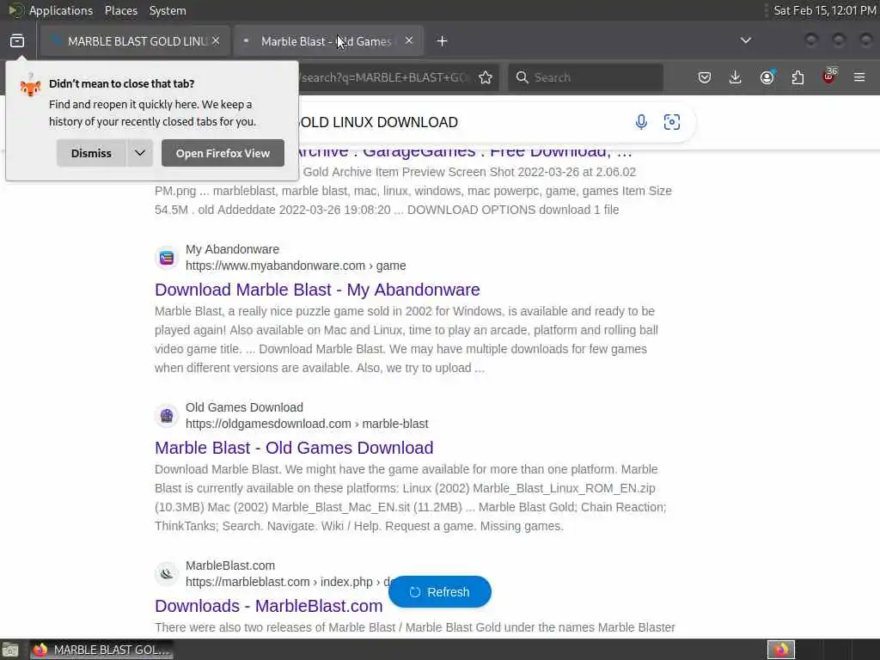This screenshot has height=660, width=880.
Task: Open the Firefox account icon
Action: (767, 77)
